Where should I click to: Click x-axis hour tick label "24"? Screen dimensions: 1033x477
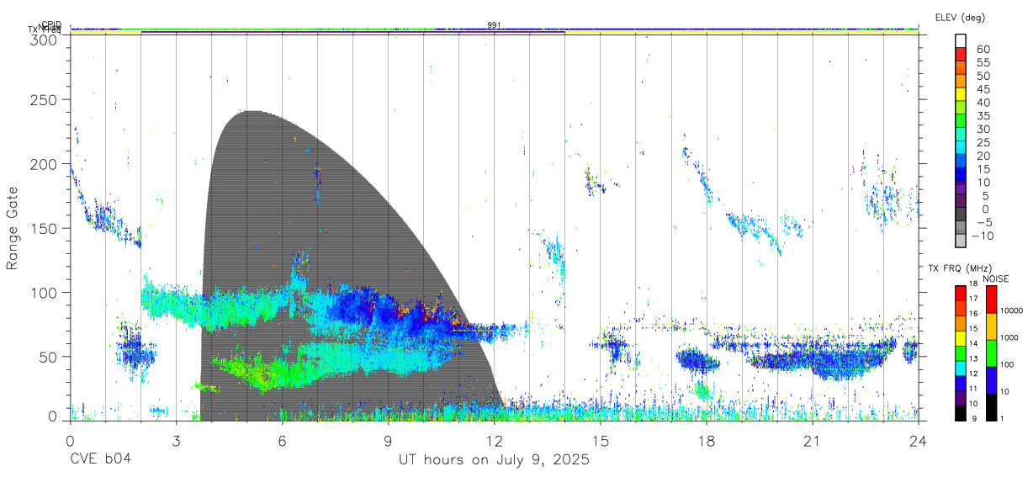919,441
